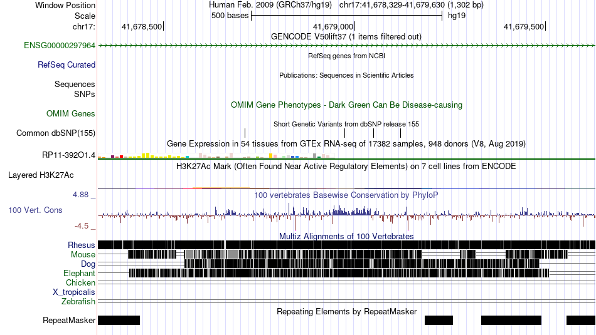Click the 41,678,500 position marker
This screenshot has width=596, height=335.
click(142, 26)
